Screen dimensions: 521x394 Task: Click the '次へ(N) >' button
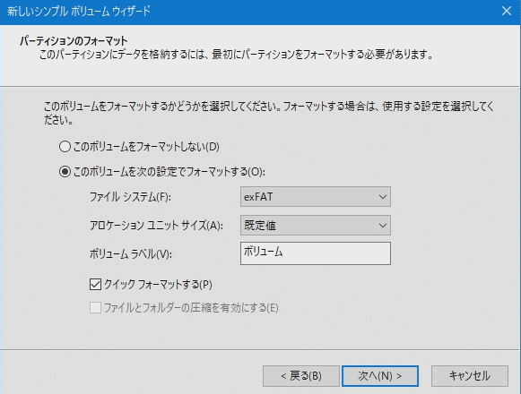380,376
